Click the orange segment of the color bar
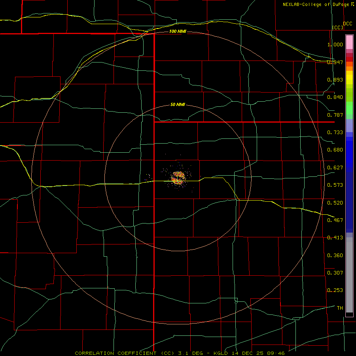 [x=349, y=66]
